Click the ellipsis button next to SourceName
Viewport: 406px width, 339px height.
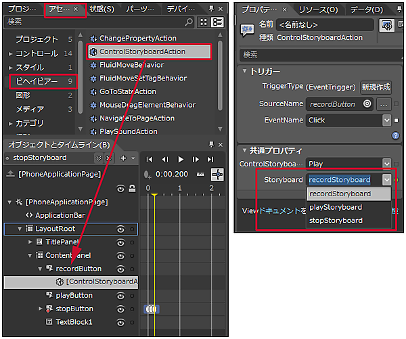384,104
